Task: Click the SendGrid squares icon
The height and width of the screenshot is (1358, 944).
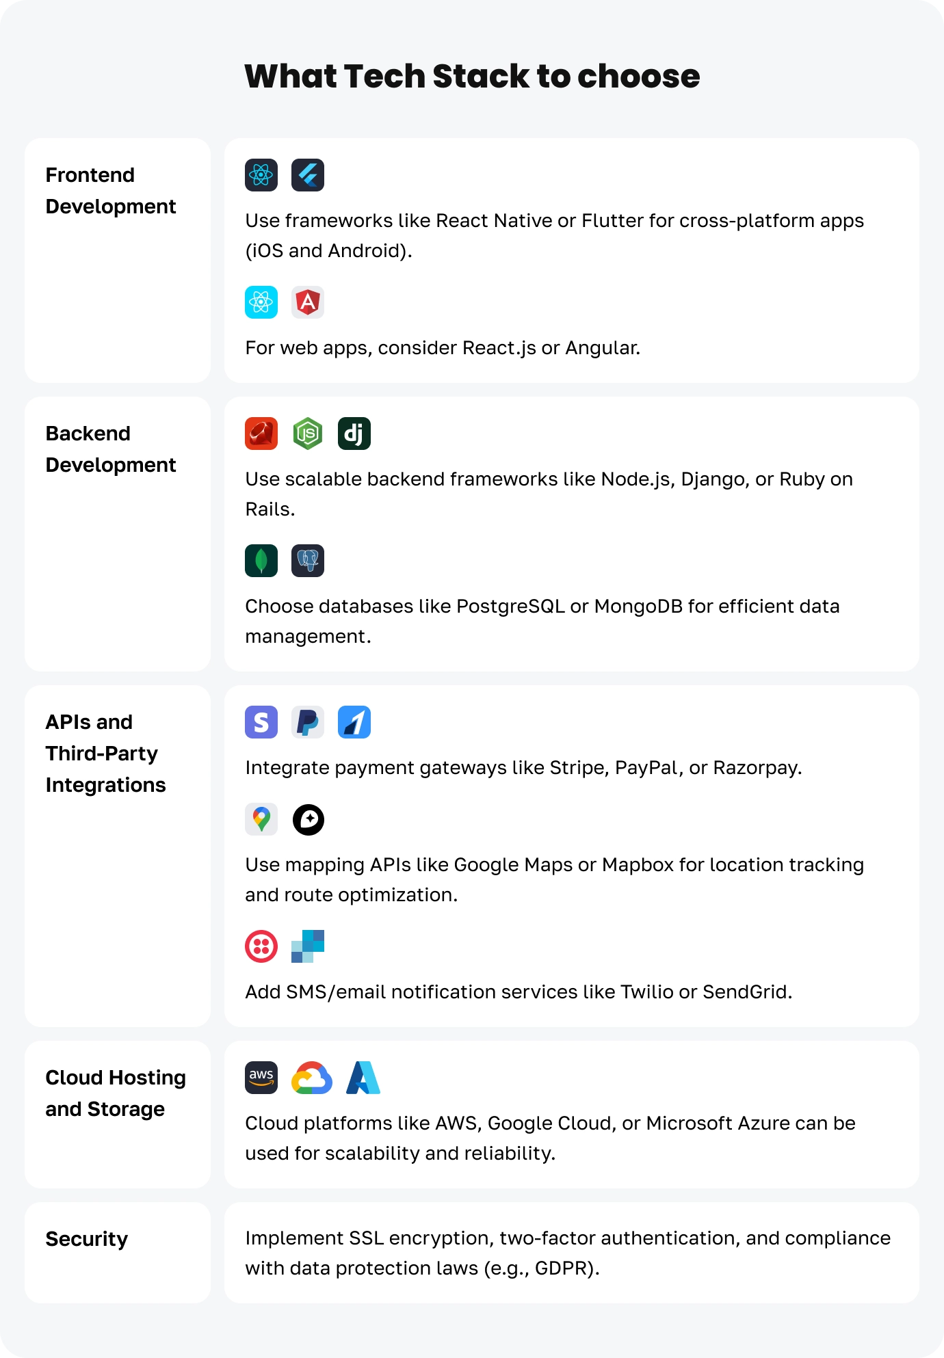Action: (x=308, y=946)
